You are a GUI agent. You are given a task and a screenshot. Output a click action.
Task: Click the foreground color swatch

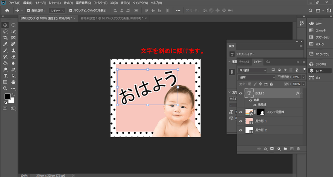click(x=7, y=97)
